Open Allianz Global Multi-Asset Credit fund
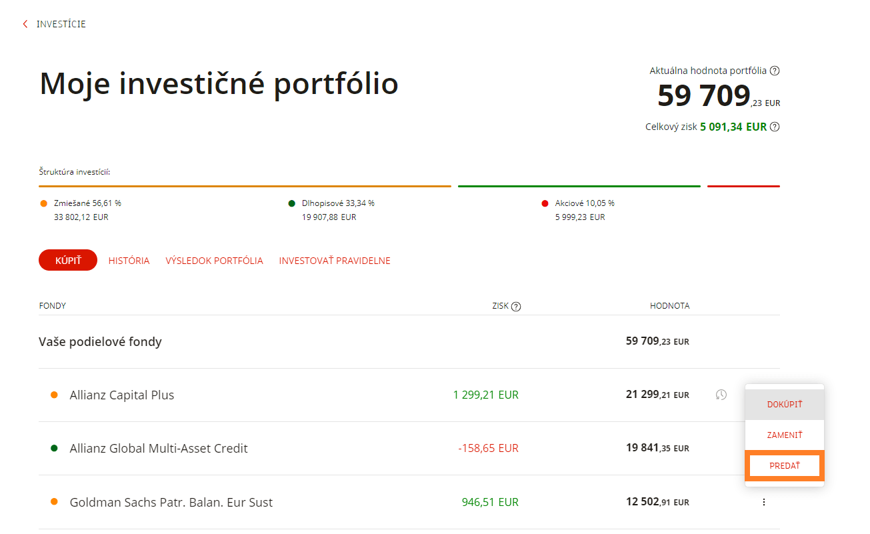Image resolution: width=870 pixels, height=534 pixels. (159, 448)
